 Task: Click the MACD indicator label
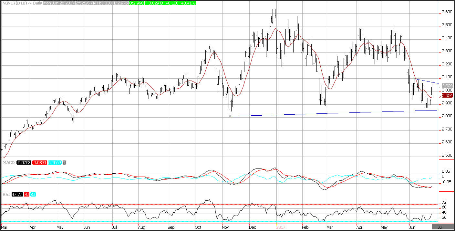pos(8,163)
